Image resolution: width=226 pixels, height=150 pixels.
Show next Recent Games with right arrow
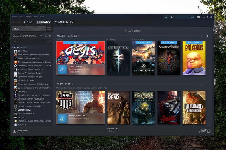coord(207,36)
